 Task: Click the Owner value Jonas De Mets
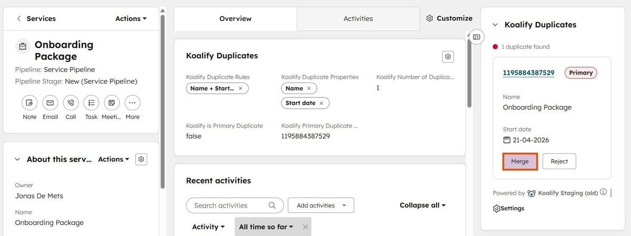pyautogui.click(x=39, y=196)
